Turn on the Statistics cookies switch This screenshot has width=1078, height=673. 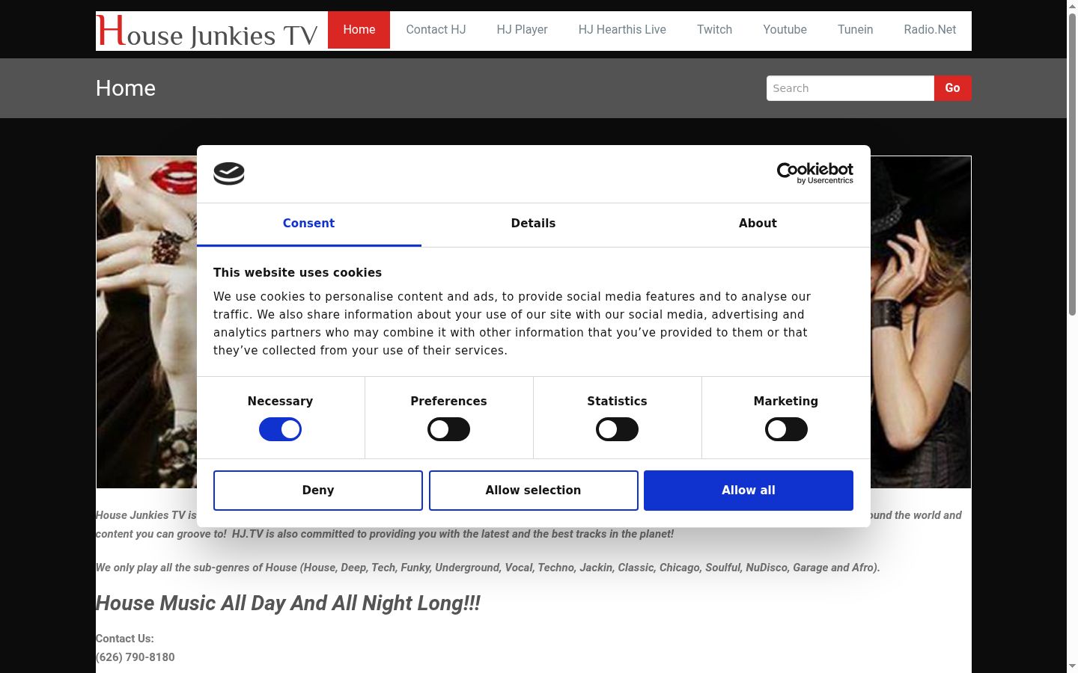click(617, 429)
